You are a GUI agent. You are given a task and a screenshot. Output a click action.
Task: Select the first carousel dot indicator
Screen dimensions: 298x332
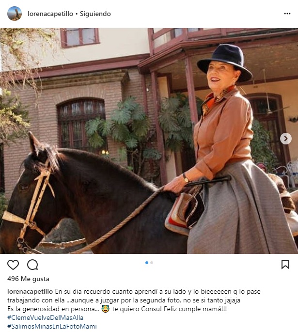(x=147, y=263)
